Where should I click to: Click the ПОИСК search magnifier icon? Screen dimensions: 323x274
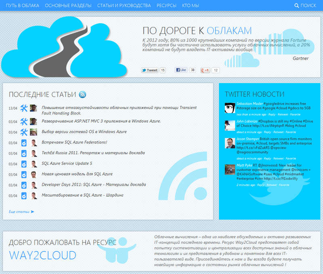[297, 6]
